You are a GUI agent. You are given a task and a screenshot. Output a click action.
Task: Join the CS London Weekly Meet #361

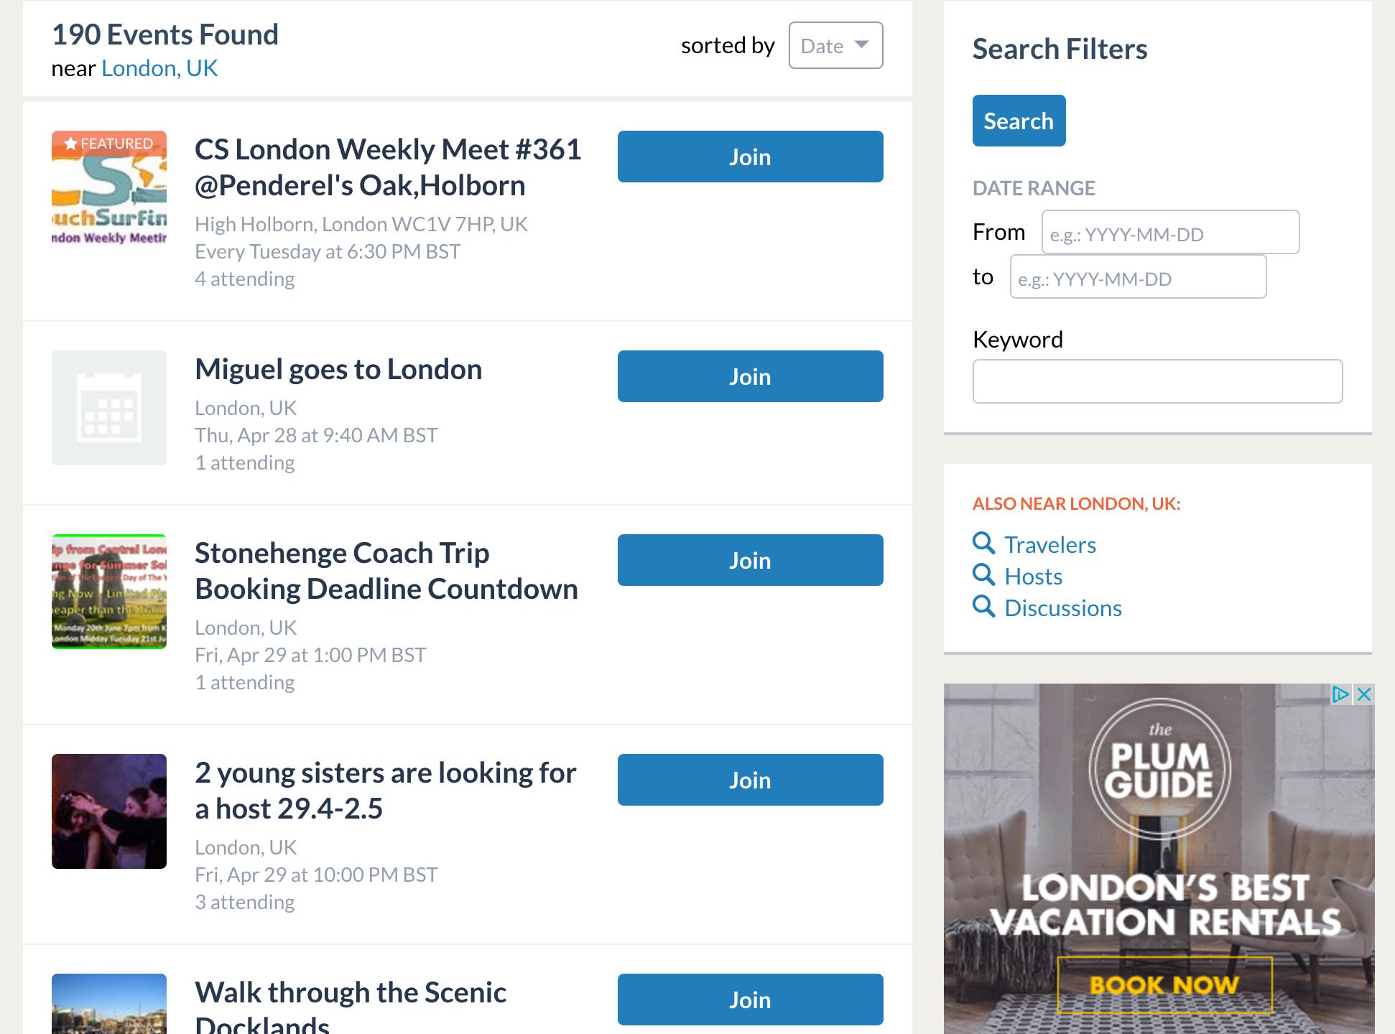coord(750,157)
